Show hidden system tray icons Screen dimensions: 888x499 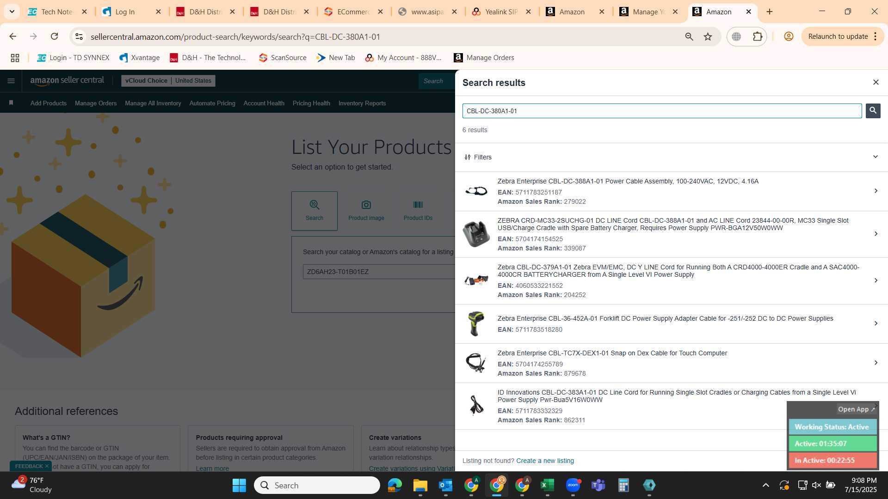[x=766, y=485]
